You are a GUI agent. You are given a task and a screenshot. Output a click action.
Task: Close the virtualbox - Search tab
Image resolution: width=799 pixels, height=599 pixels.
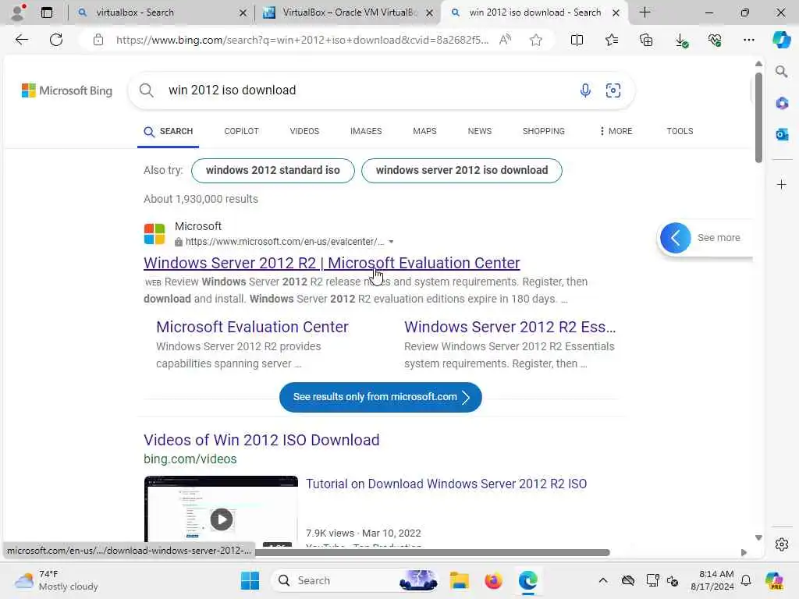[x=243, y=12]
